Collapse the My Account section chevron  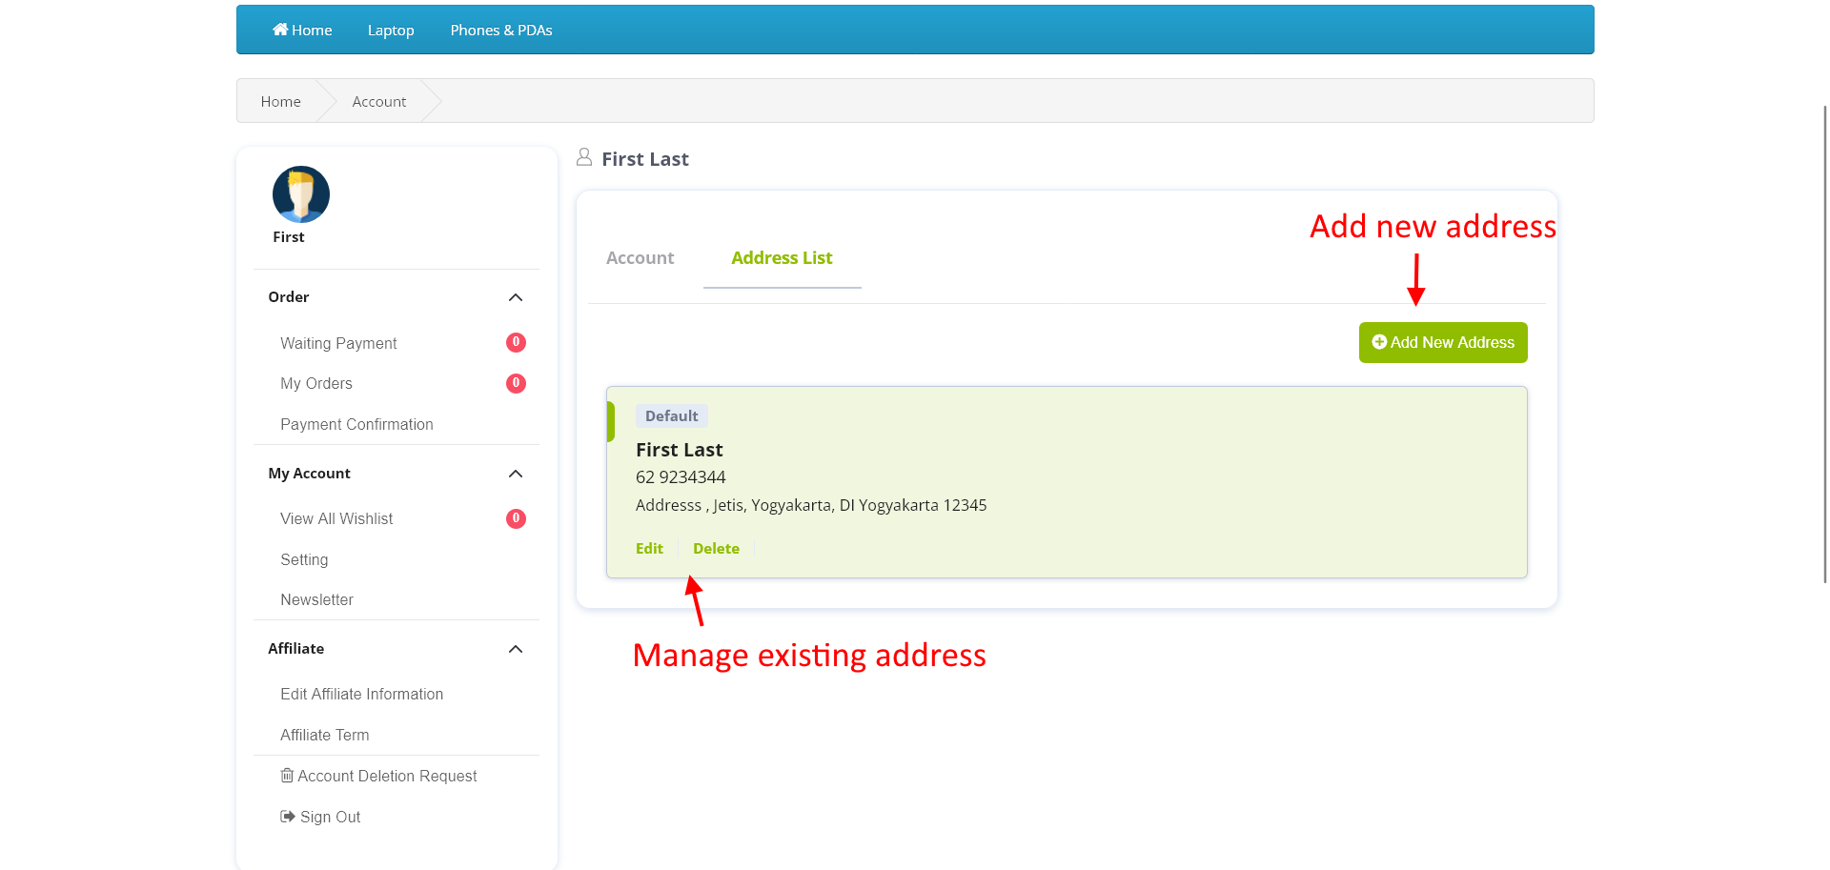[516, 474]
